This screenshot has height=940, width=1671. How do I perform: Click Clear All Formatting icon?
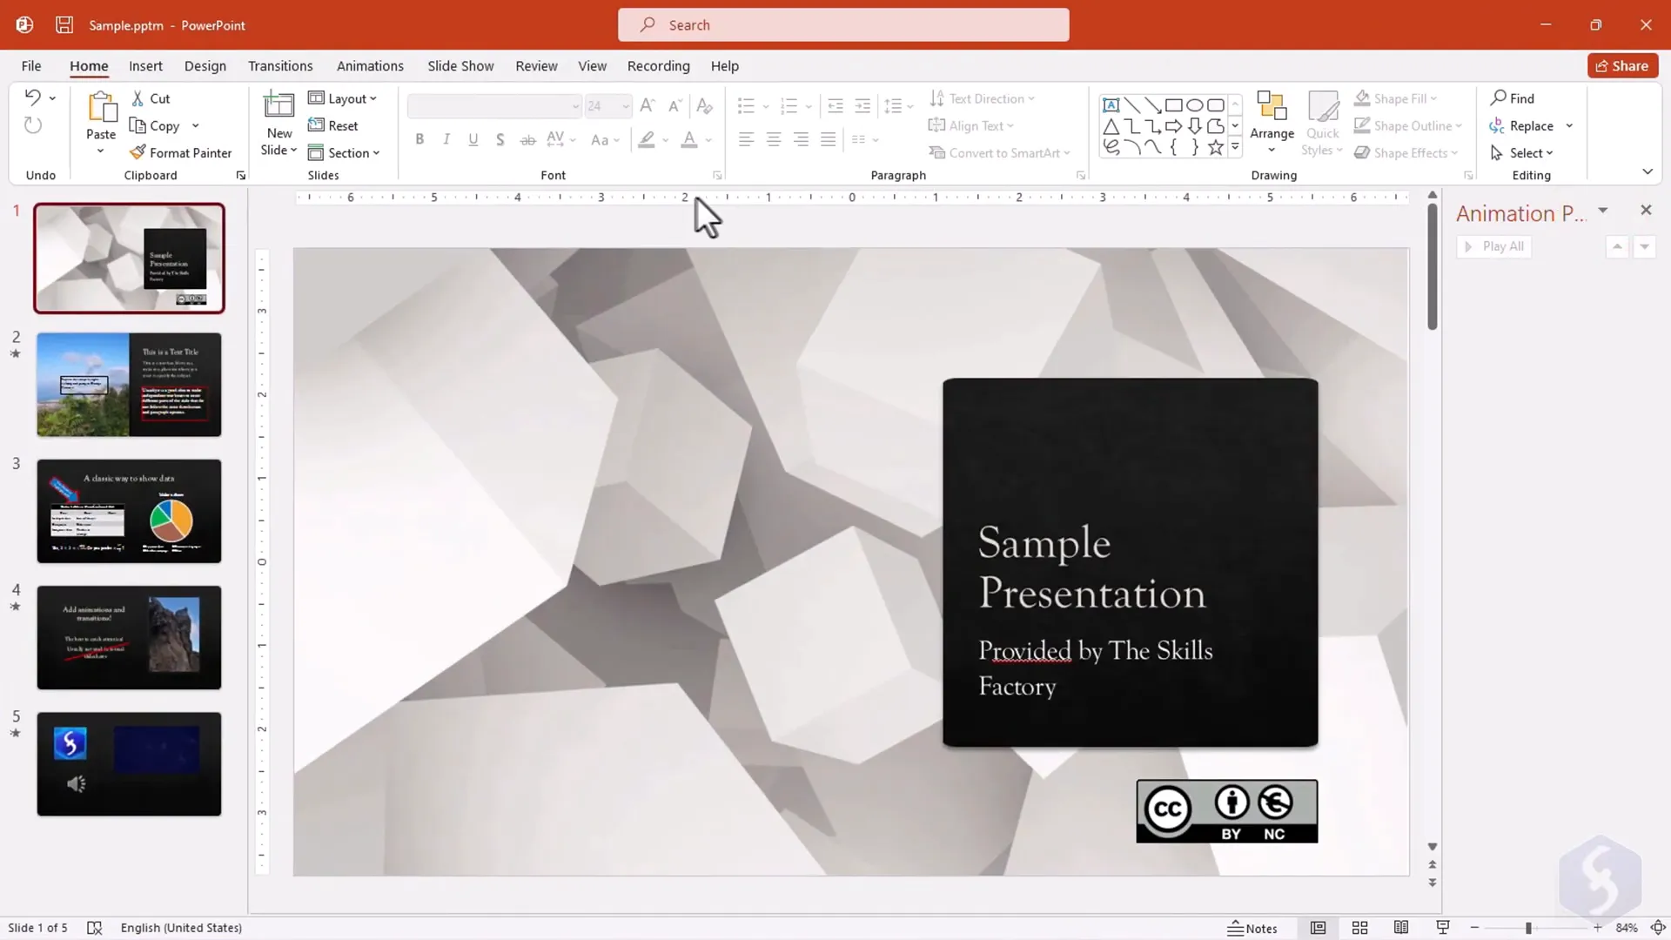(x=705, y=106)
